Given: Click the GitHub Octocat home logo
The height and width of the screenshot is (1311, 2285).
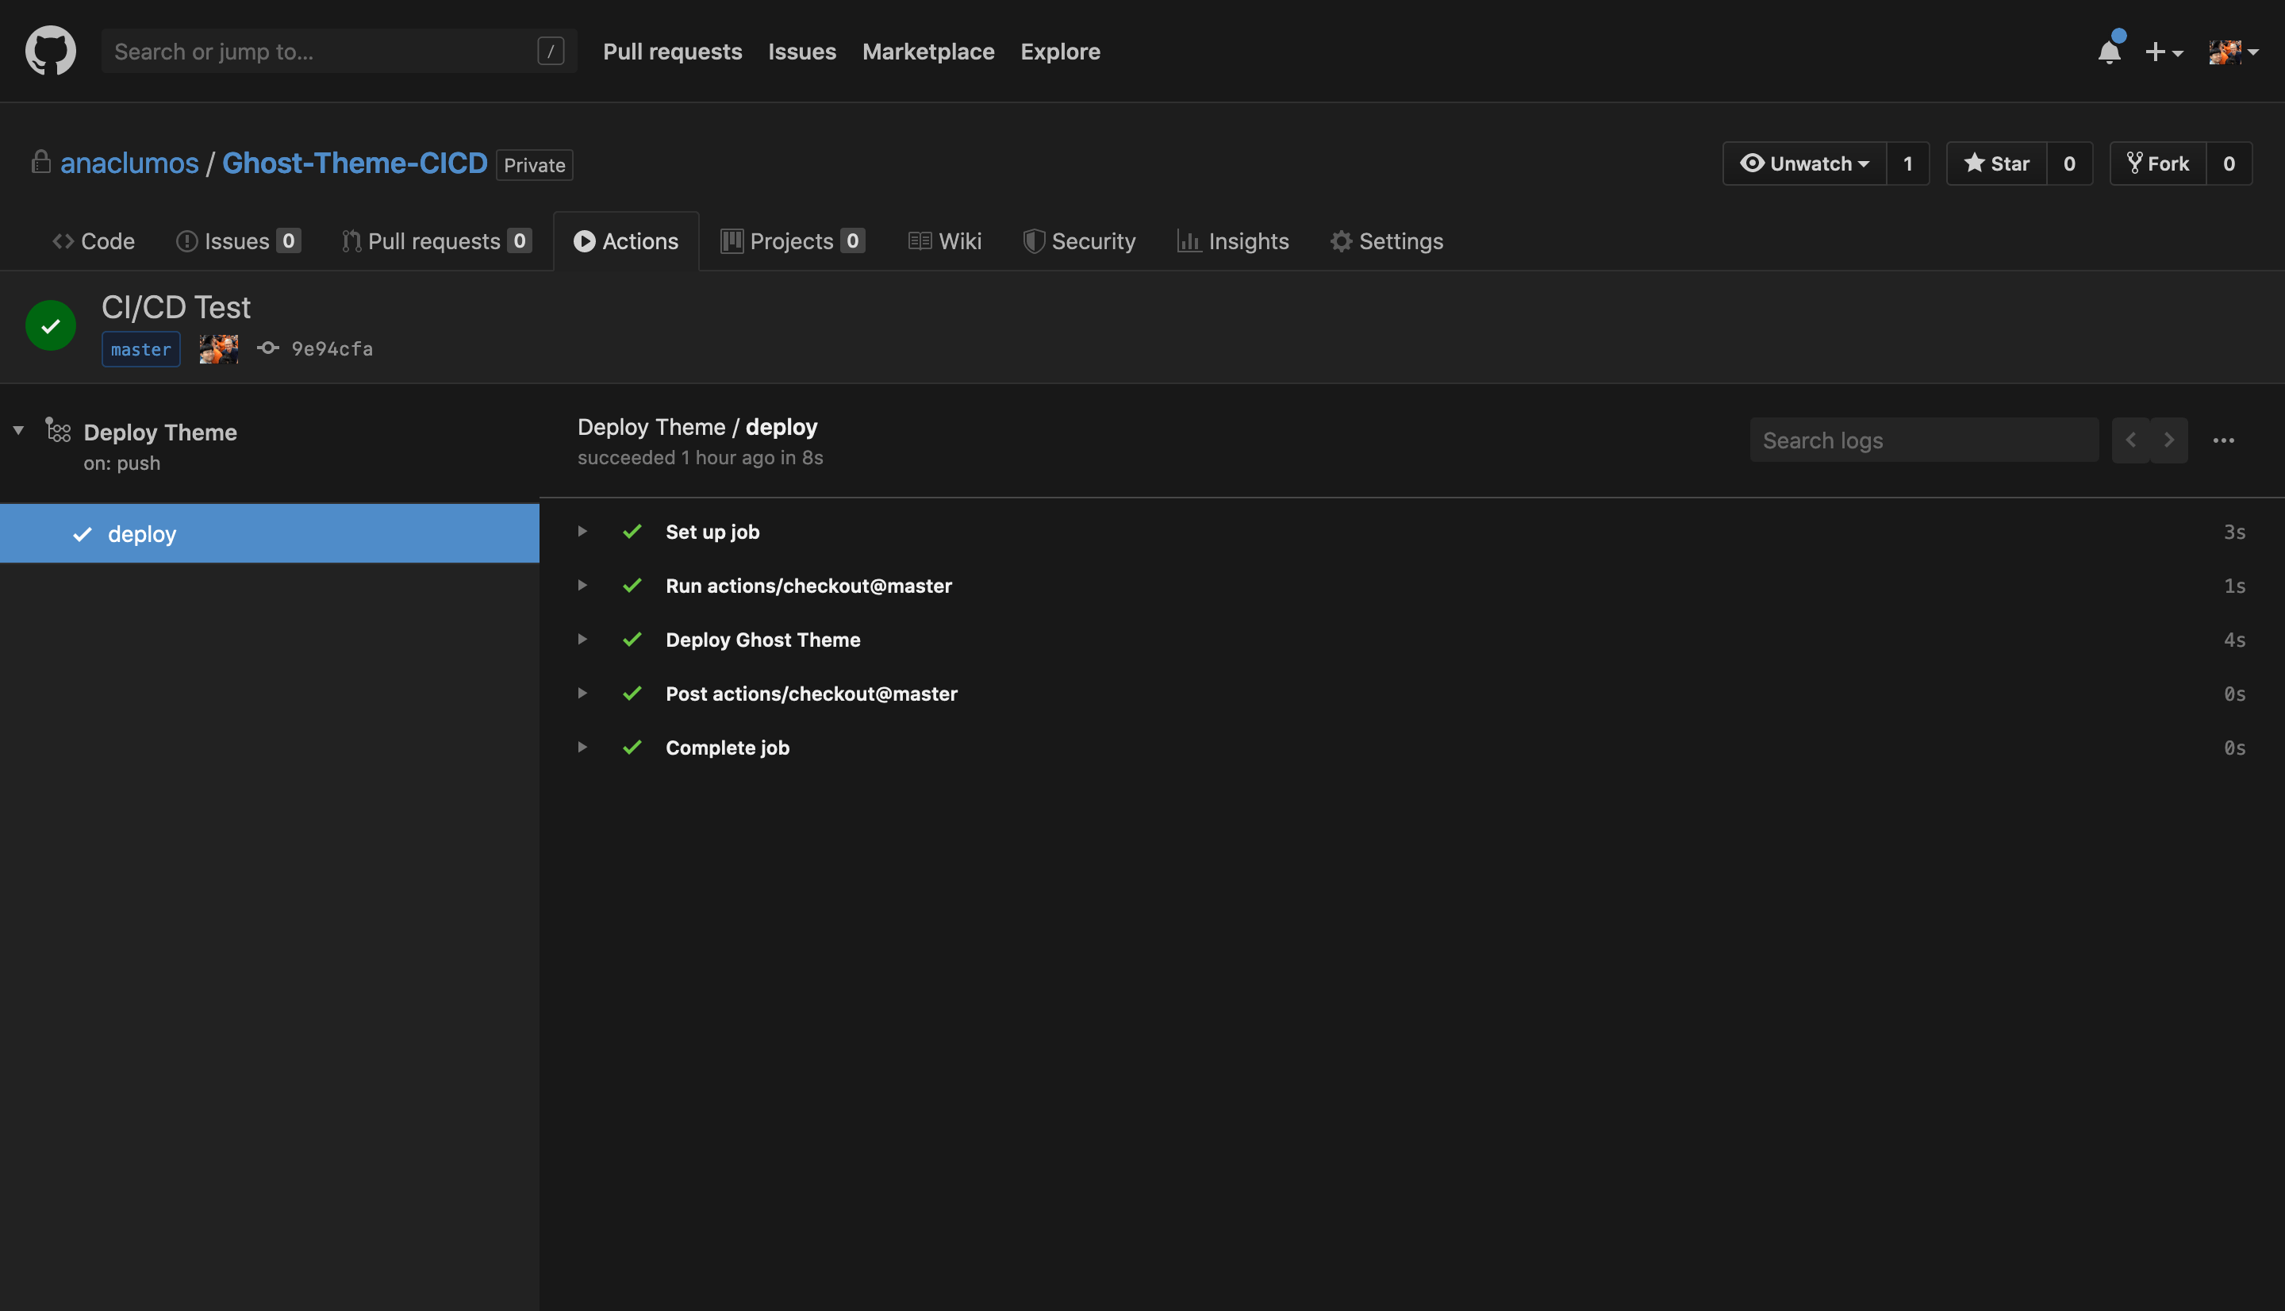Looking at the screenshot, I should [x=51, y=51].
